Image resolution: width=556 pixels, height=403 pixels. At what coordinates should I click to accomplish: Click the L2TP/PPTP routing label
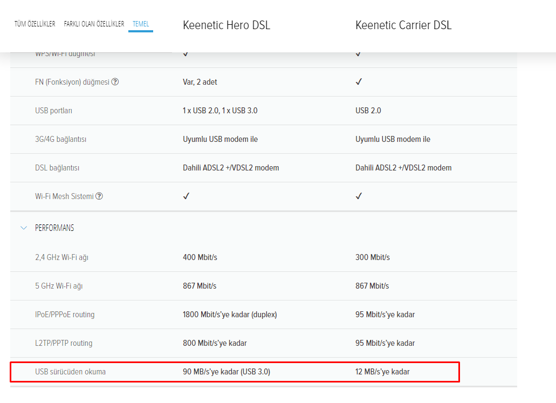64,343
